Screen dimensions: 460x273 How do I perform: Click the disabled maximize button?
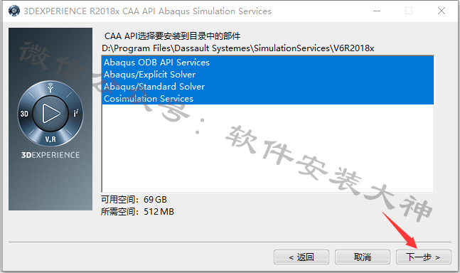click(409, 11)
